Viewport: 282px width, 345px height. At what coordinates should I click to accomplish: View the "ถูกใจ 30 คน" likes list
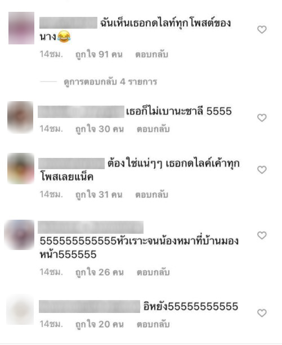coord(100,129)
